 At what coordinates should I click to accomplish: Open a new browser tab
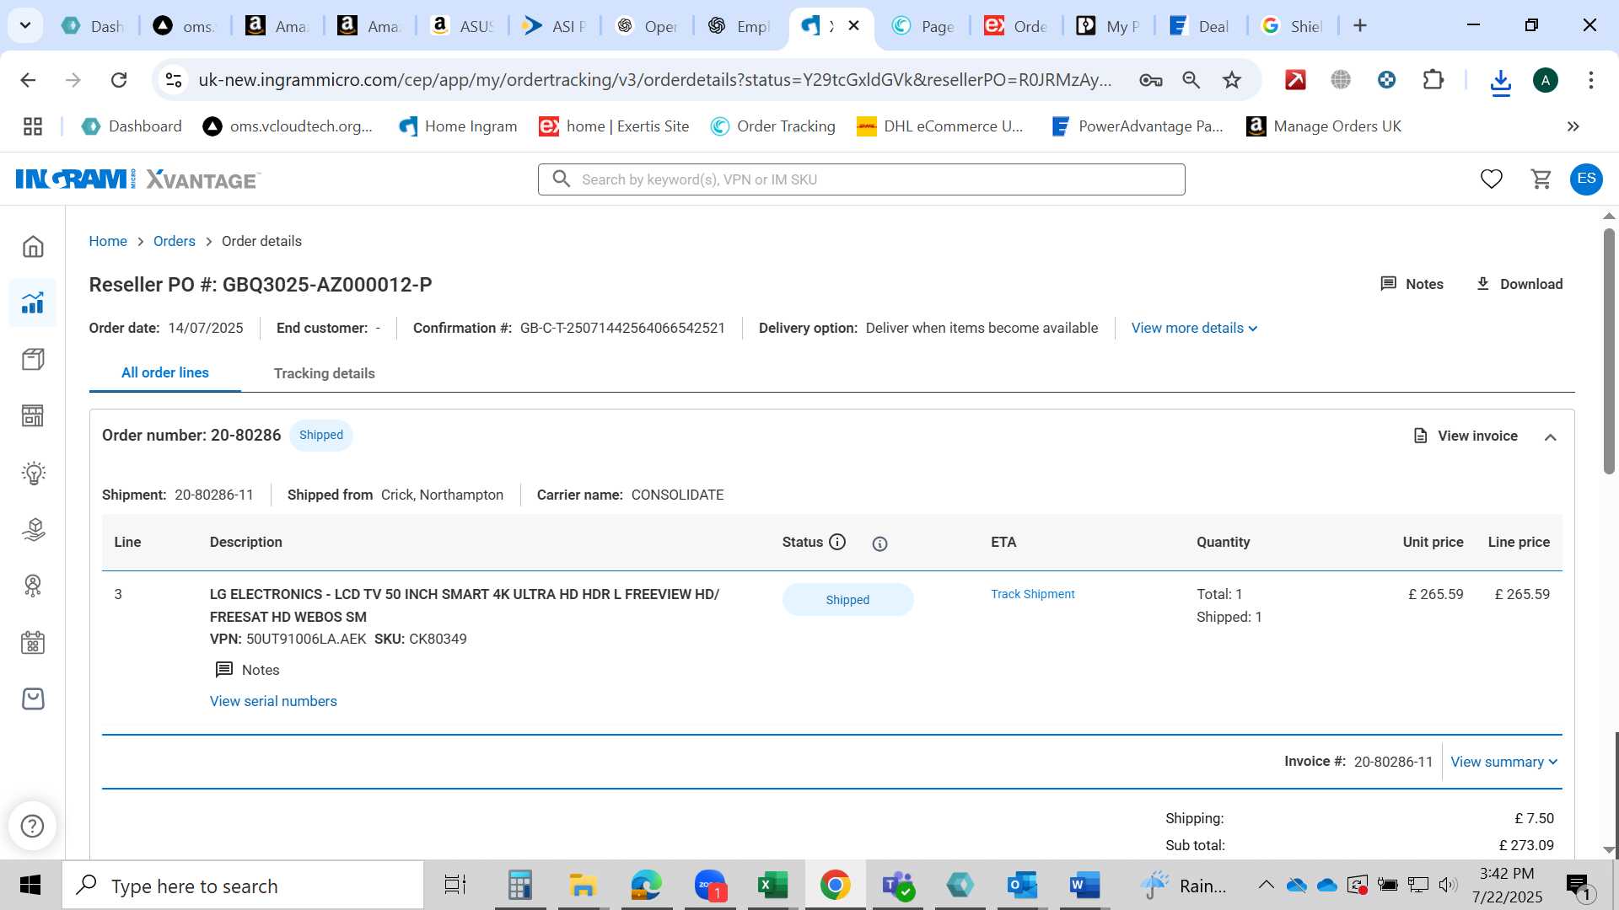point(1360,26)
